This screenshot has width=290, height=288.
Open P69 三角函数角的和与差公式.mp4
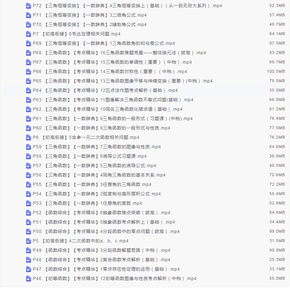point(104,43)
